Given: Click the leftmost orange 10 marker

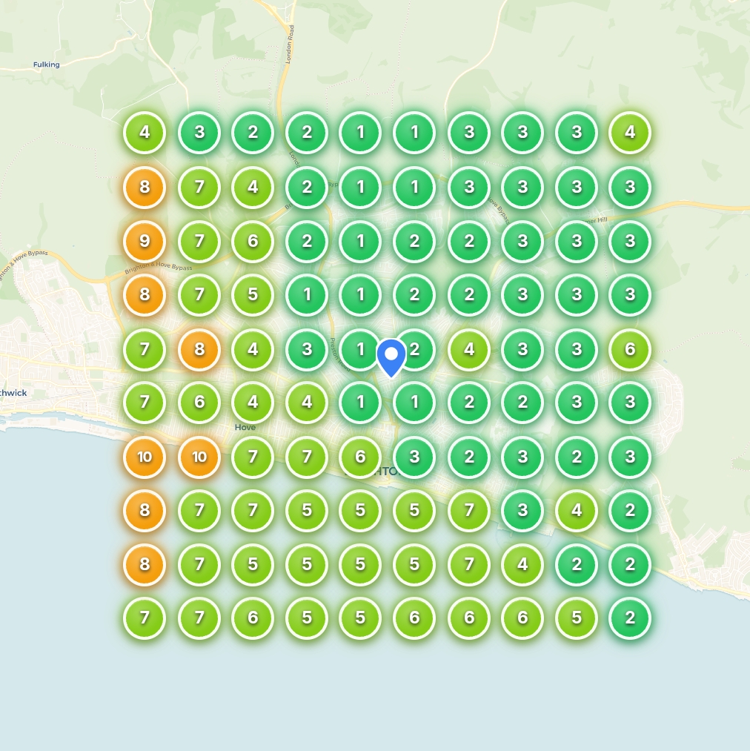Looking at the screenshot, I should [x=145, y=457].
